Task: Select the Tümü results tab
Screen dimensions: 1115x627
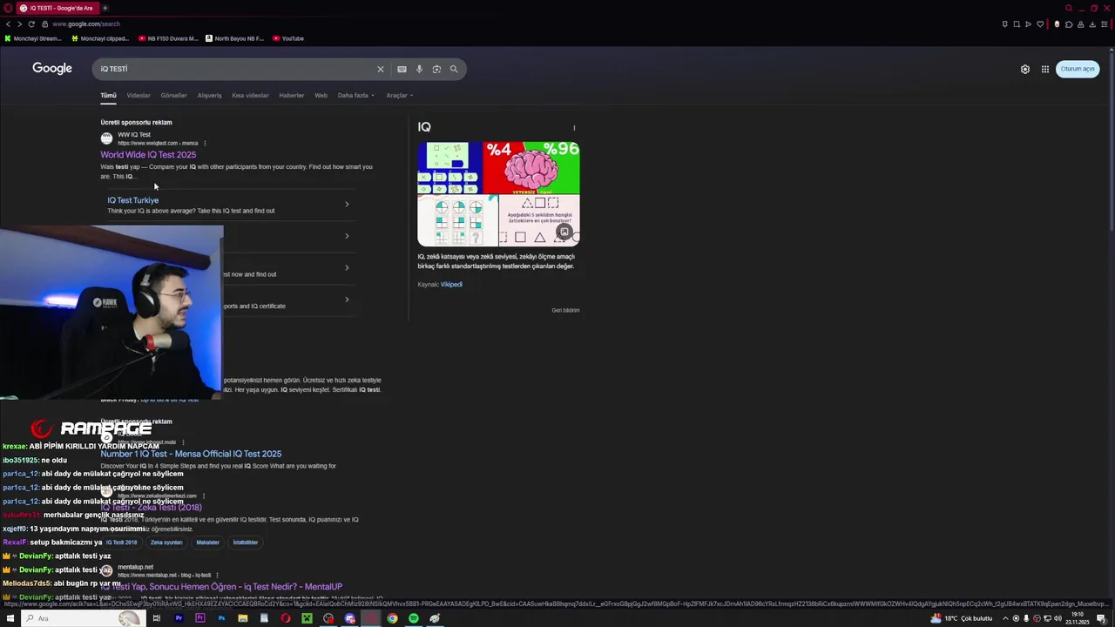Action: [x=108, y=95]
